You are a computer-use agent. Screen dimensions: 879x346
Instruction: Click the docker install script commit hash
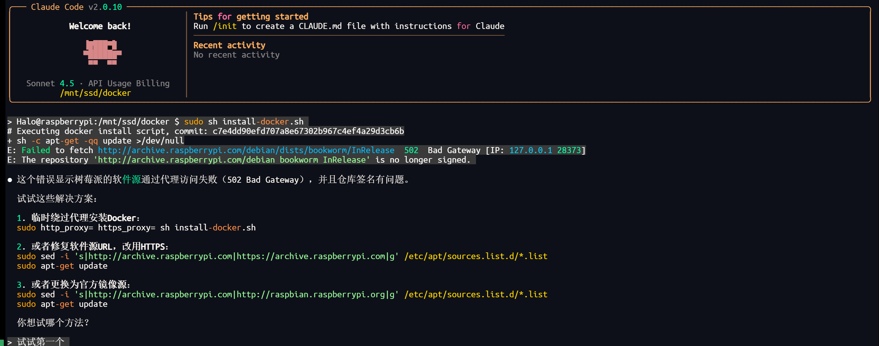point(308,131)
